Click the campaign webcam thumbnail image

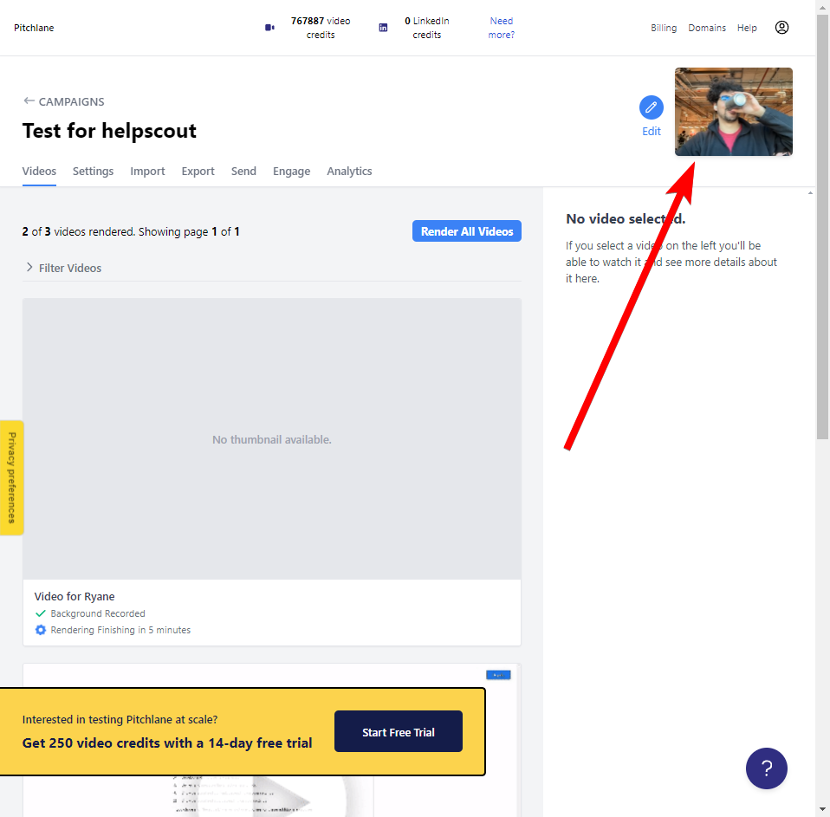pos(734,112)
